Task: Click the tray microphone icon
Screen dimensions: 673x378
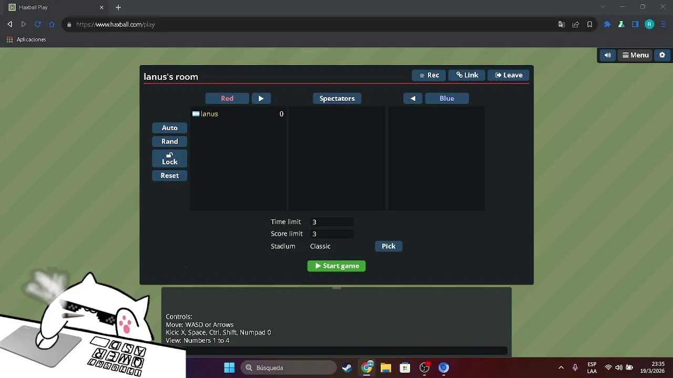Action: (575, 367)
